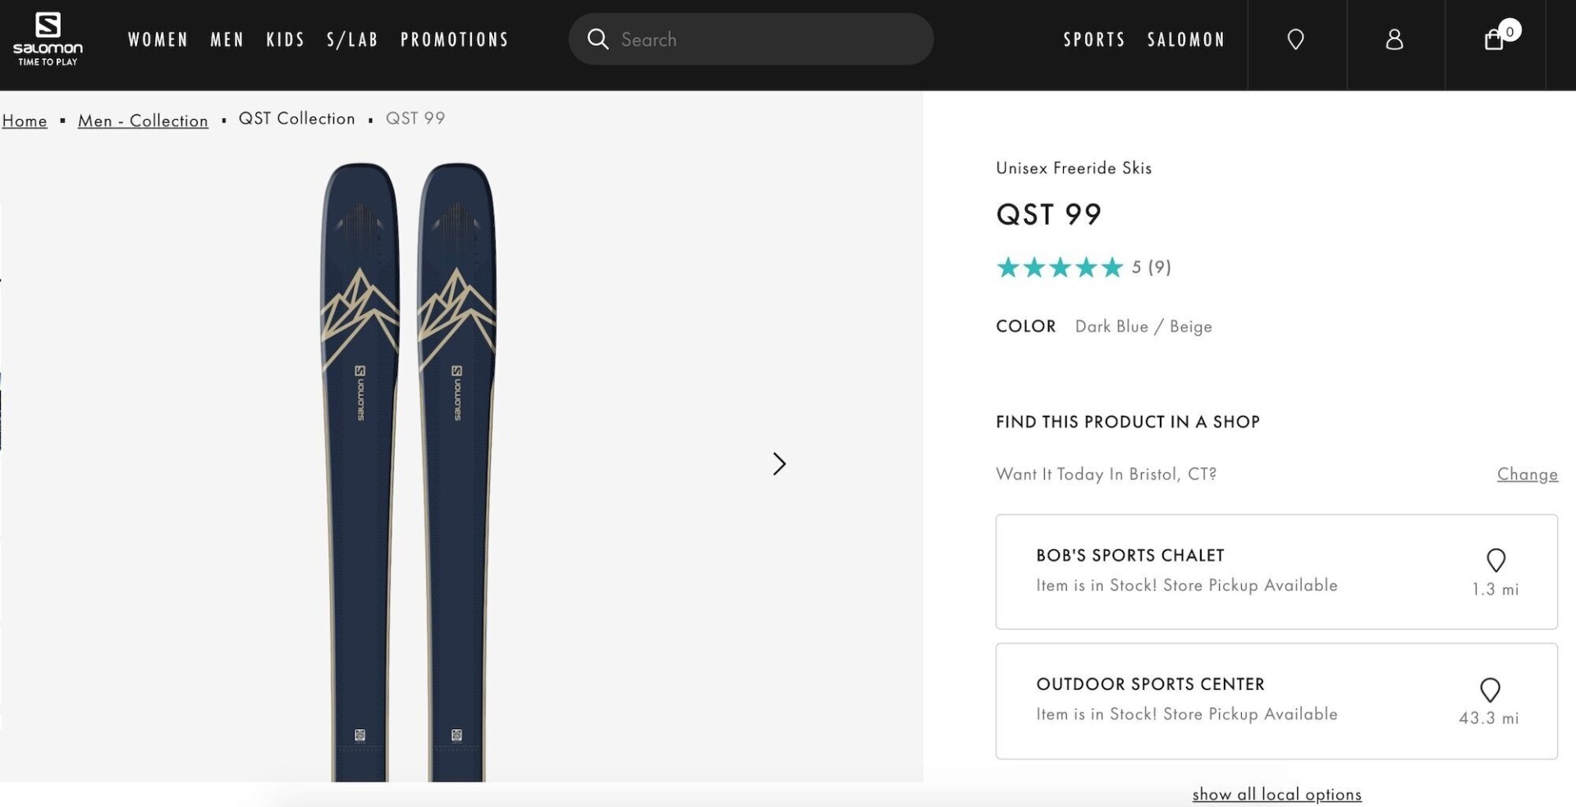Click the search magnifier icon
This screenshot has width=1576, height=807.
click(598, 39)
